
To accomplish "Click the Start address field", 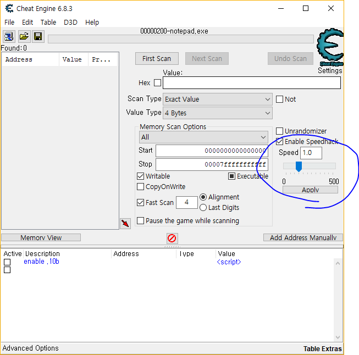I will pyautogui.click(x=212, y=151).
